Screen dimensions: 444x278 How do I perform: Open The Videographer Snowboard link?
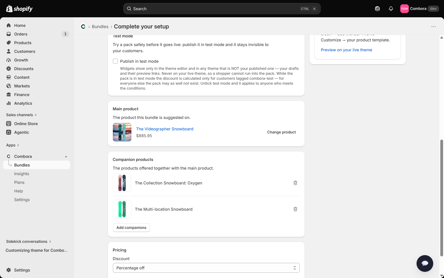pyautogui.click(x=165, y=129)
